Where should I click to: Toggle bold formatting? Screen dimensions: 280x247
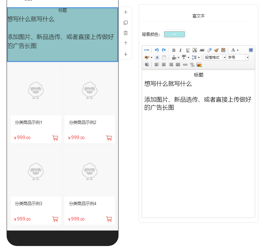coord(174,50)
